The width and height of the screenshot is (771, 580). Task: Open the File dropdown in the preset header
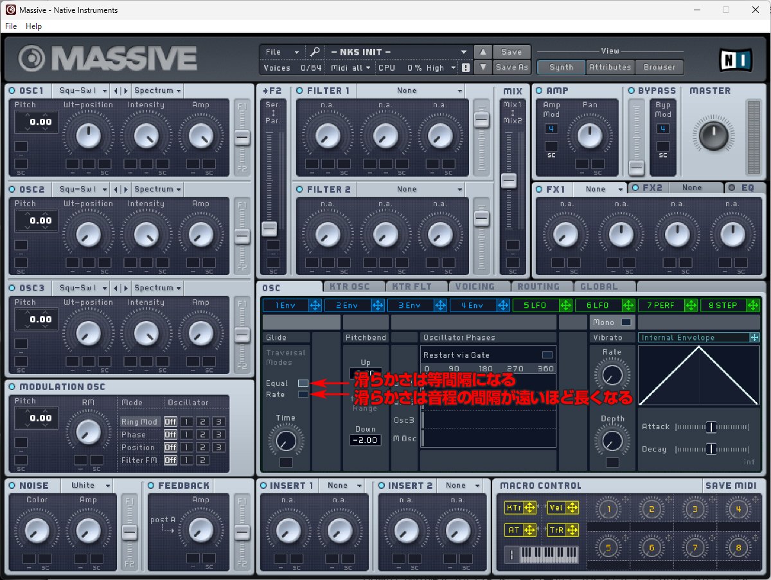coord(282,52)
